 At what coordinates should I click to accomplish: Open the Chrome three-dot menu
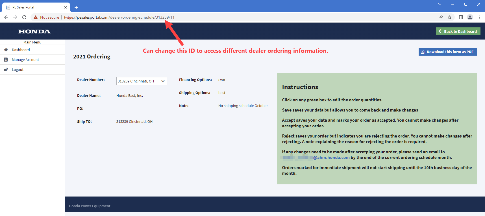click(479, 17)
